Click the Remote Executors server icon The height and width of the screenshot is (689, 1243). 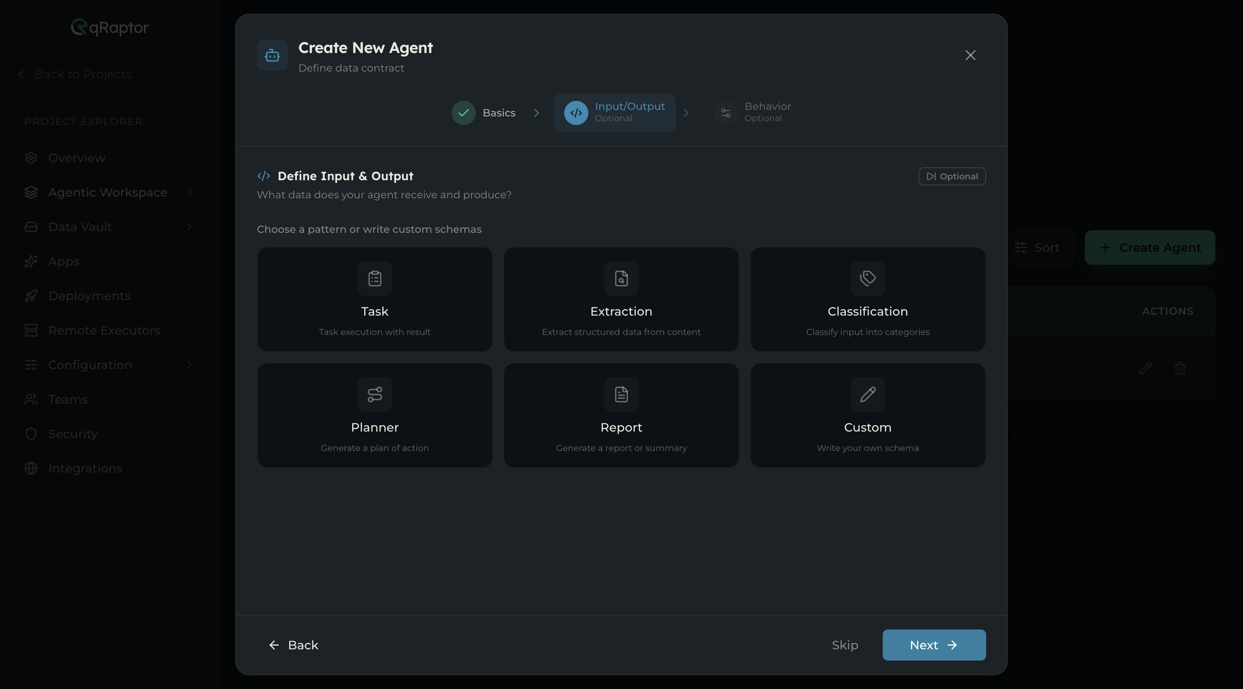point(31,330)
